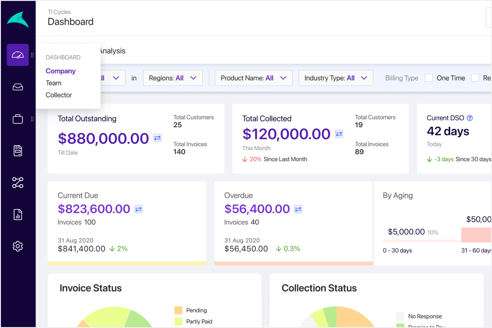Image resolution: width=492 pixels, height=328 pixels.
Task: Click the Current DSO help question icon
Action: tap(470, 118)
